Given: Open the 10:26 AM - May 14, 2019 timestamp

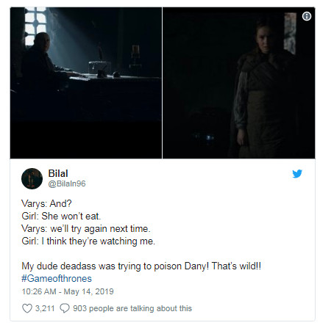Looking at the screenshot, I should coord(68,291).
